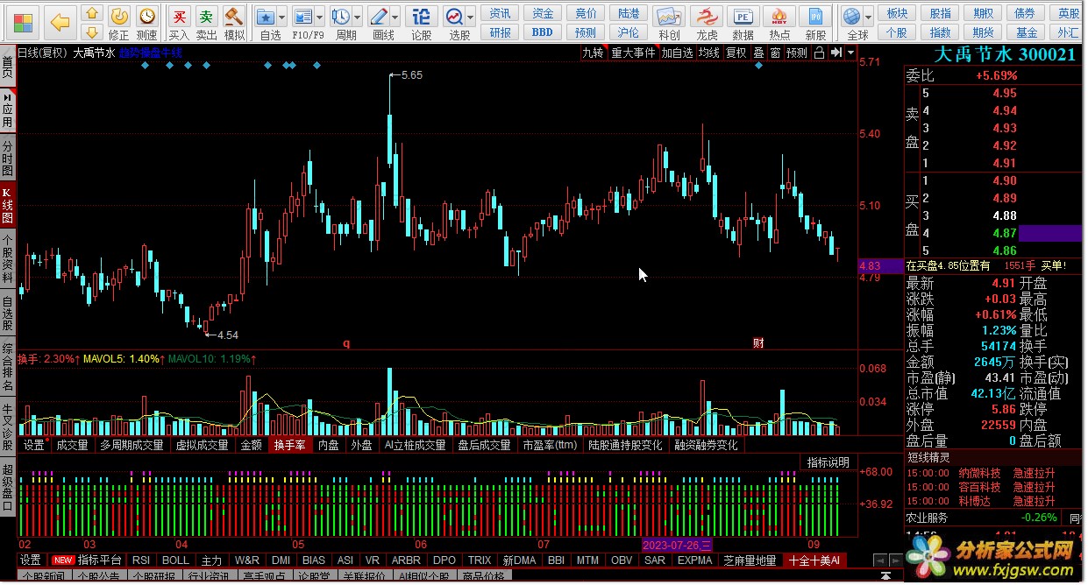The height and width of the screenshot is (585, 1088).
Task: Click the 纳微科技 news item
Action: [x=979, y=474]
